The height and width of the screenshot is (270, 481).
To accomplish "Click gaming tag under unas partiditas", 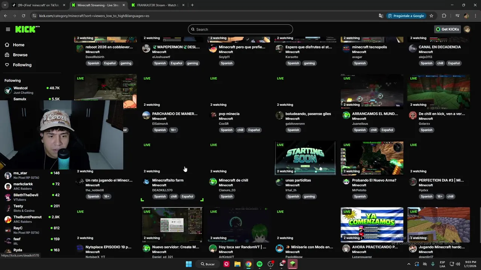I will pyautogui.click(x=309, y=196).
